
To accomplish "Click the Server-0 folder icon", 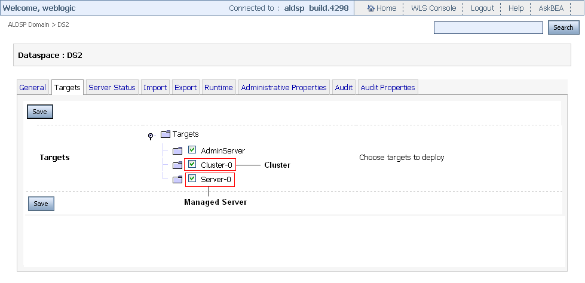I will [x=177, y=180].
